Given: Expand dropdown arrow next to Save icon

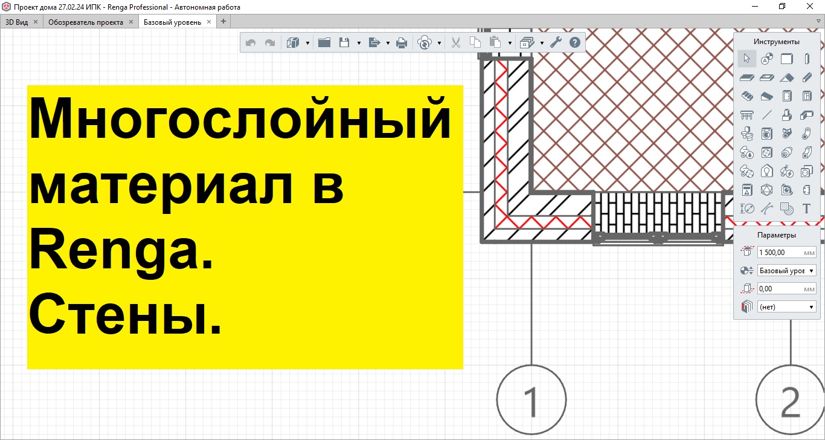Looking at the screenshot, I should point(359,43).
